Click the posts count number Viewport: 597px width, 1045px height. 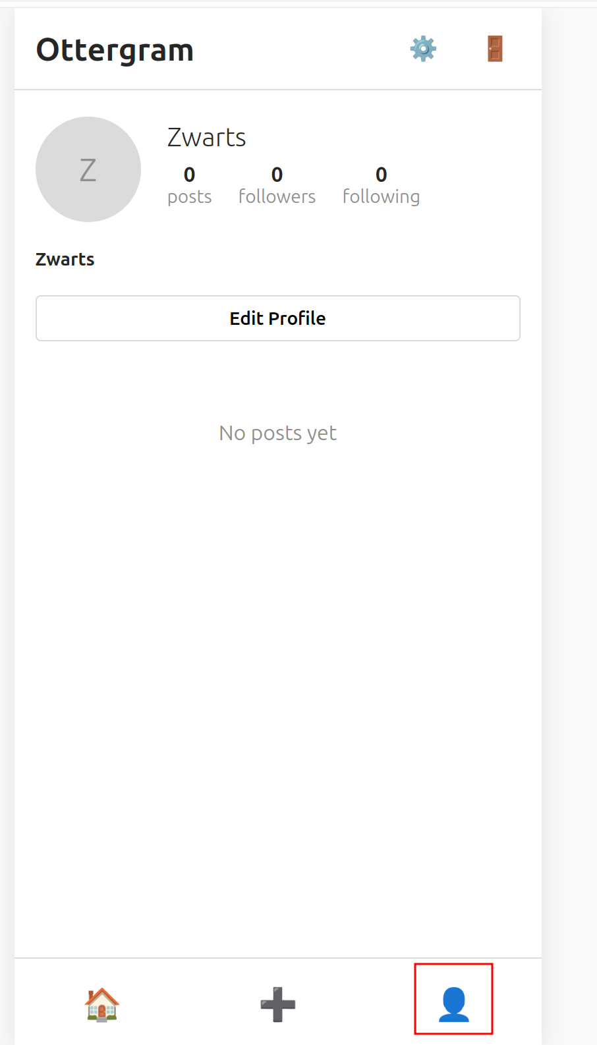click(x=189, y=175)
